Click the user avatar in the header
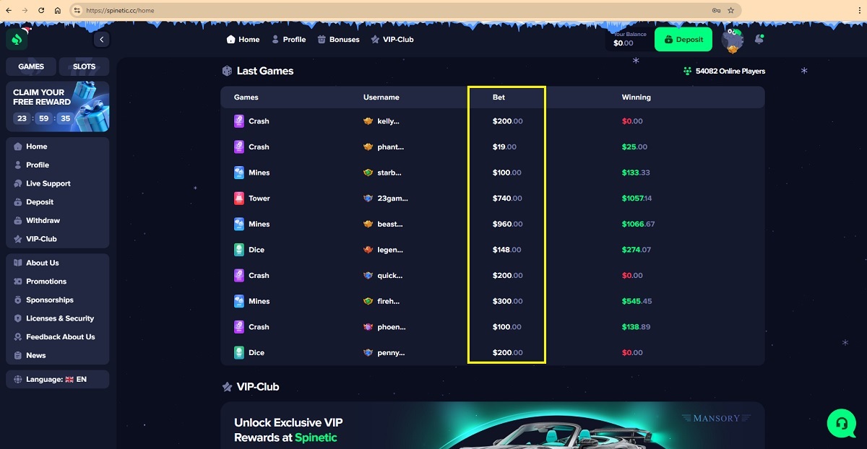This screenshot has width=867, height=449. click(x=733, y=40)
